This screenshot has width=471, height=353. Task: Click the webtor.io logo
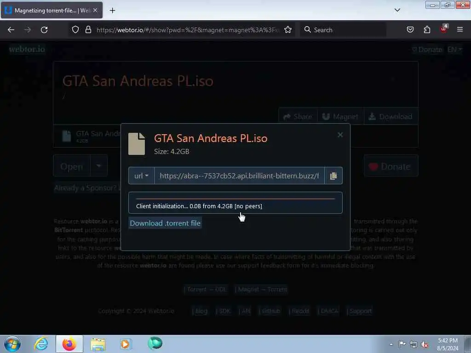[x=27, y=49]
